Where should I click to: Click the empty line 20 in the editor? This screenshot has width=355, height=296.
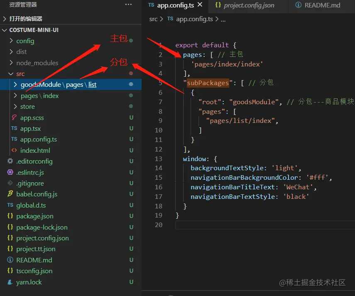pyautogui.click(x=249, y=225)
